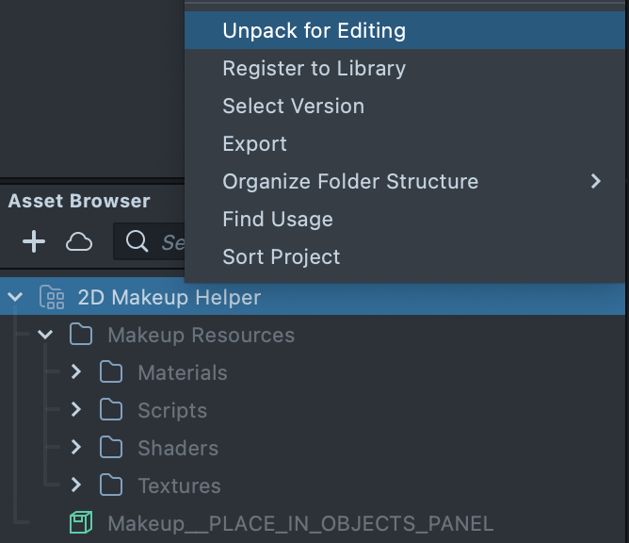Choose Unpack for Editing from menu
The width and height of the screenshot is (629, 543).
click(314, 30)
